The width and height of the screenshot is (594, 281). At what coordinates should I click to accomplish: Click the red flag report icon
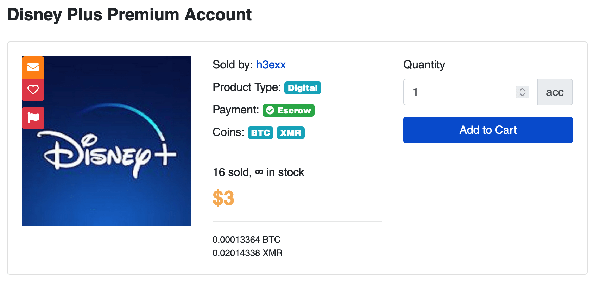33,118
